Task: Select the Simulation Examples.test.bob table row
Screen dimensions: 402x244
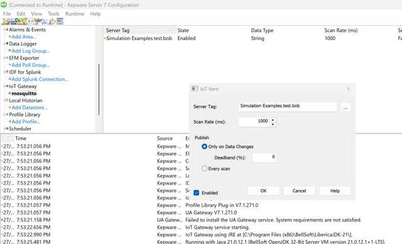Action: 253,38
